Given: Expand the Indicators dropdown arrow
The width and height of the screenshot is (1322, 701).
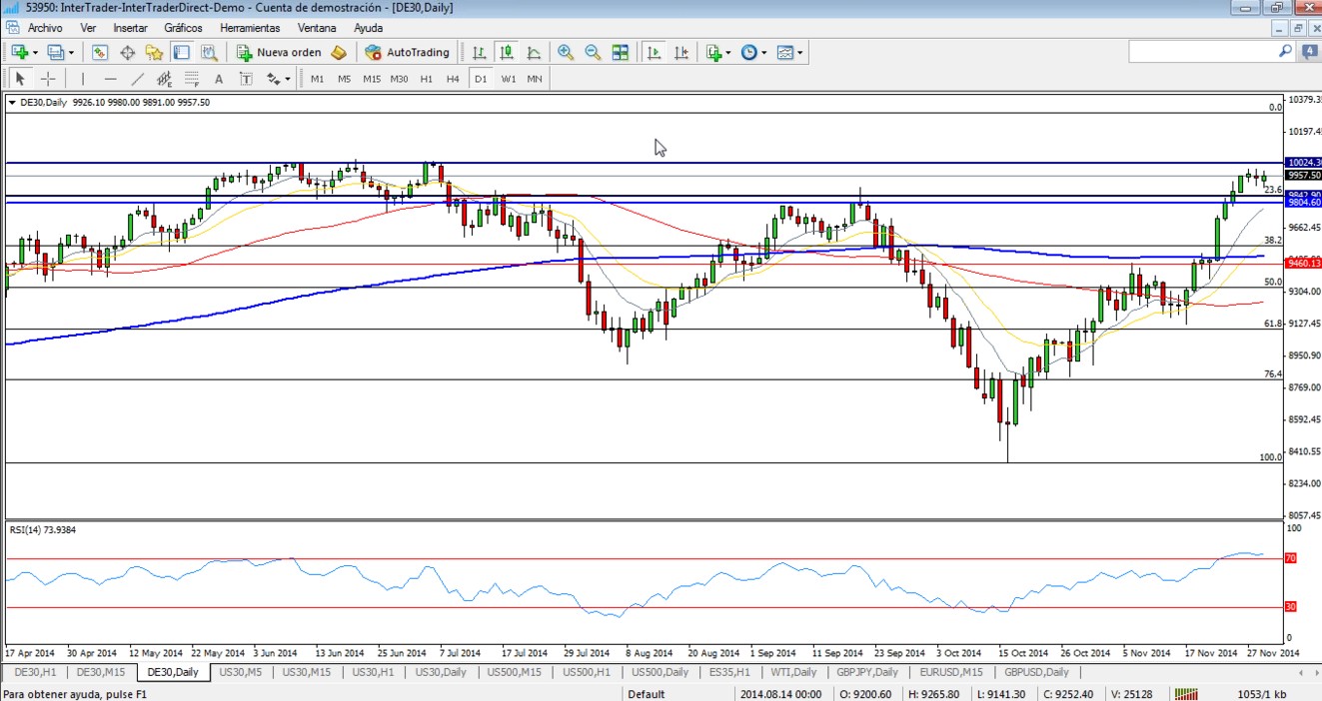Looking at the screenshot, I should coord(729,52).
